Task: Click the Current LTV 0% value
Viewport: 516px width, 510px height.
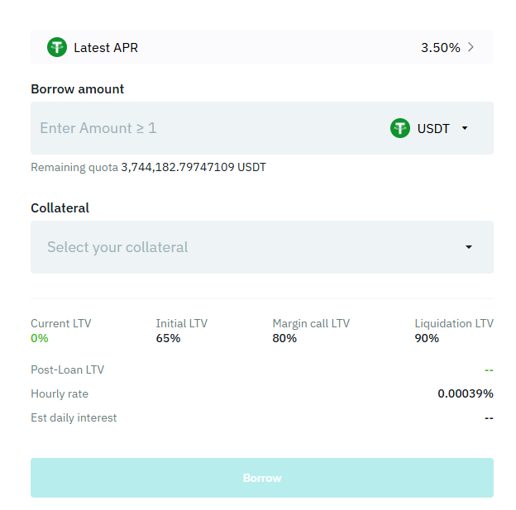Action: tap(40, 338)
